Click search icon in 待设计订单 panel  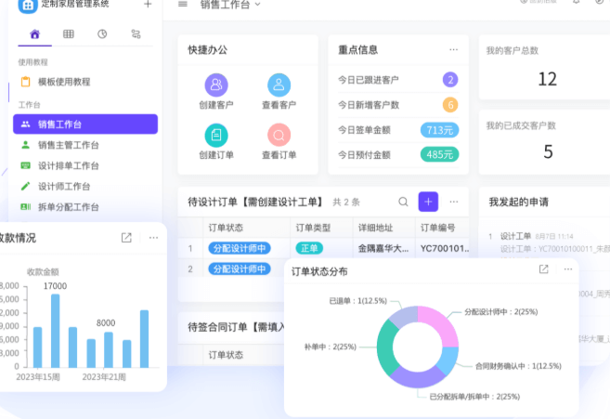404,202
